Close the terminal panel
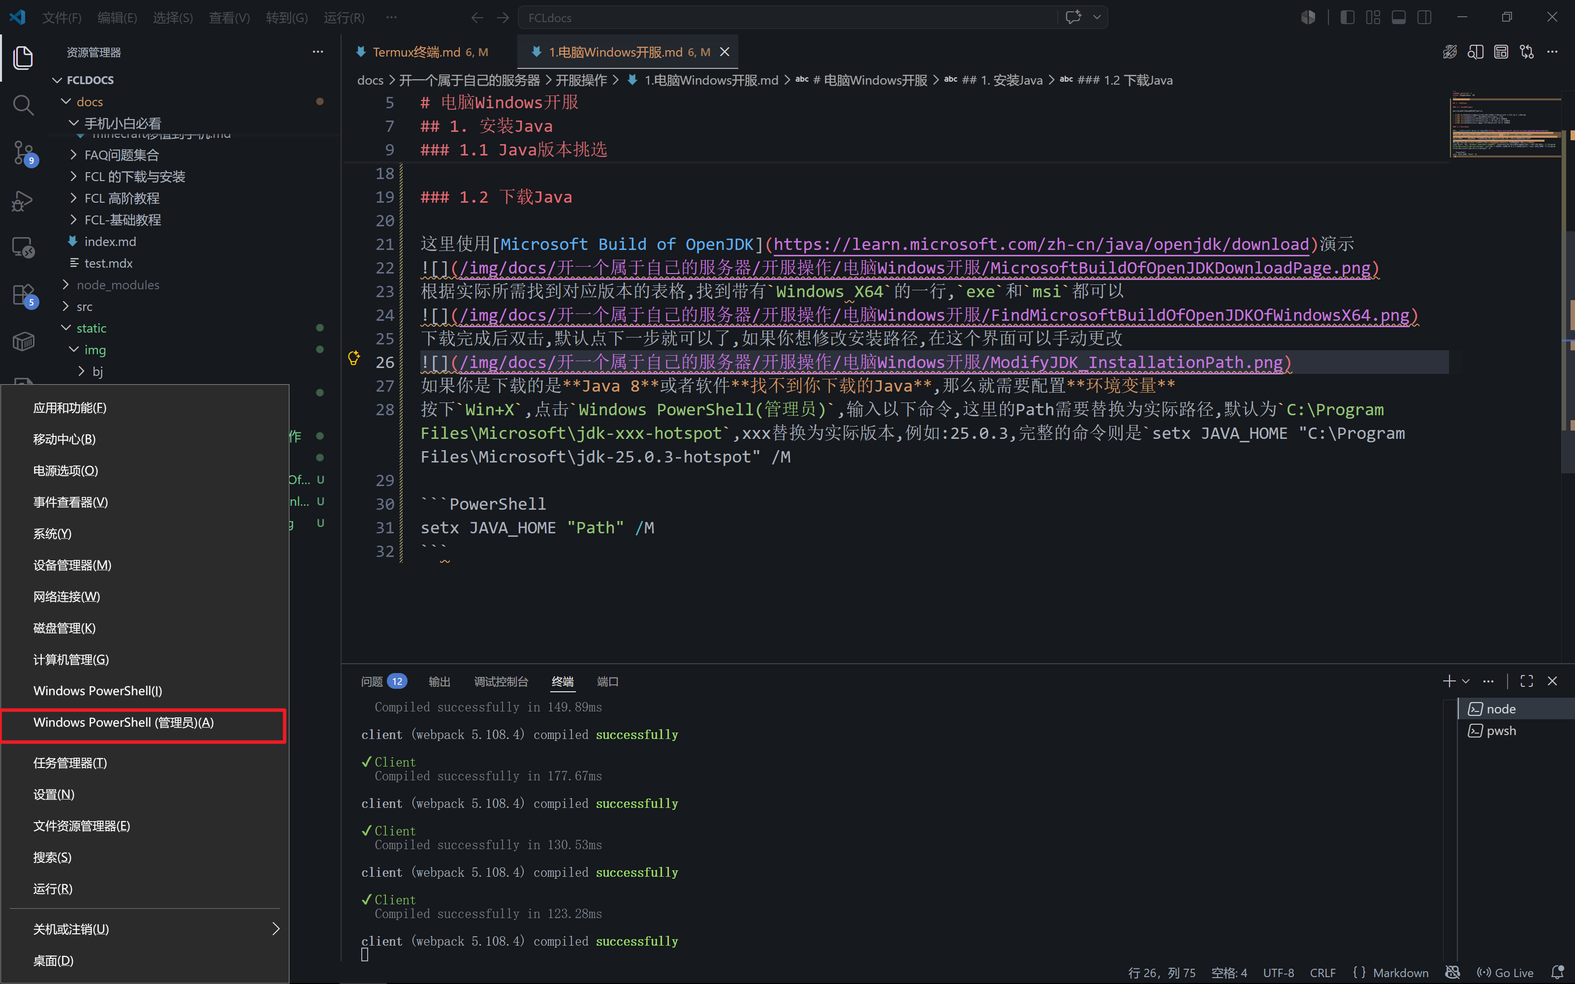This screenshot has width=1575, height=984. point(1552,681)
